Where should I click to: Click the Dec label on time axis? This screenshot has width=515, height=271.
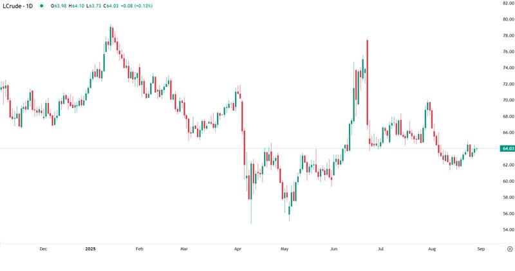coord(43,248)
